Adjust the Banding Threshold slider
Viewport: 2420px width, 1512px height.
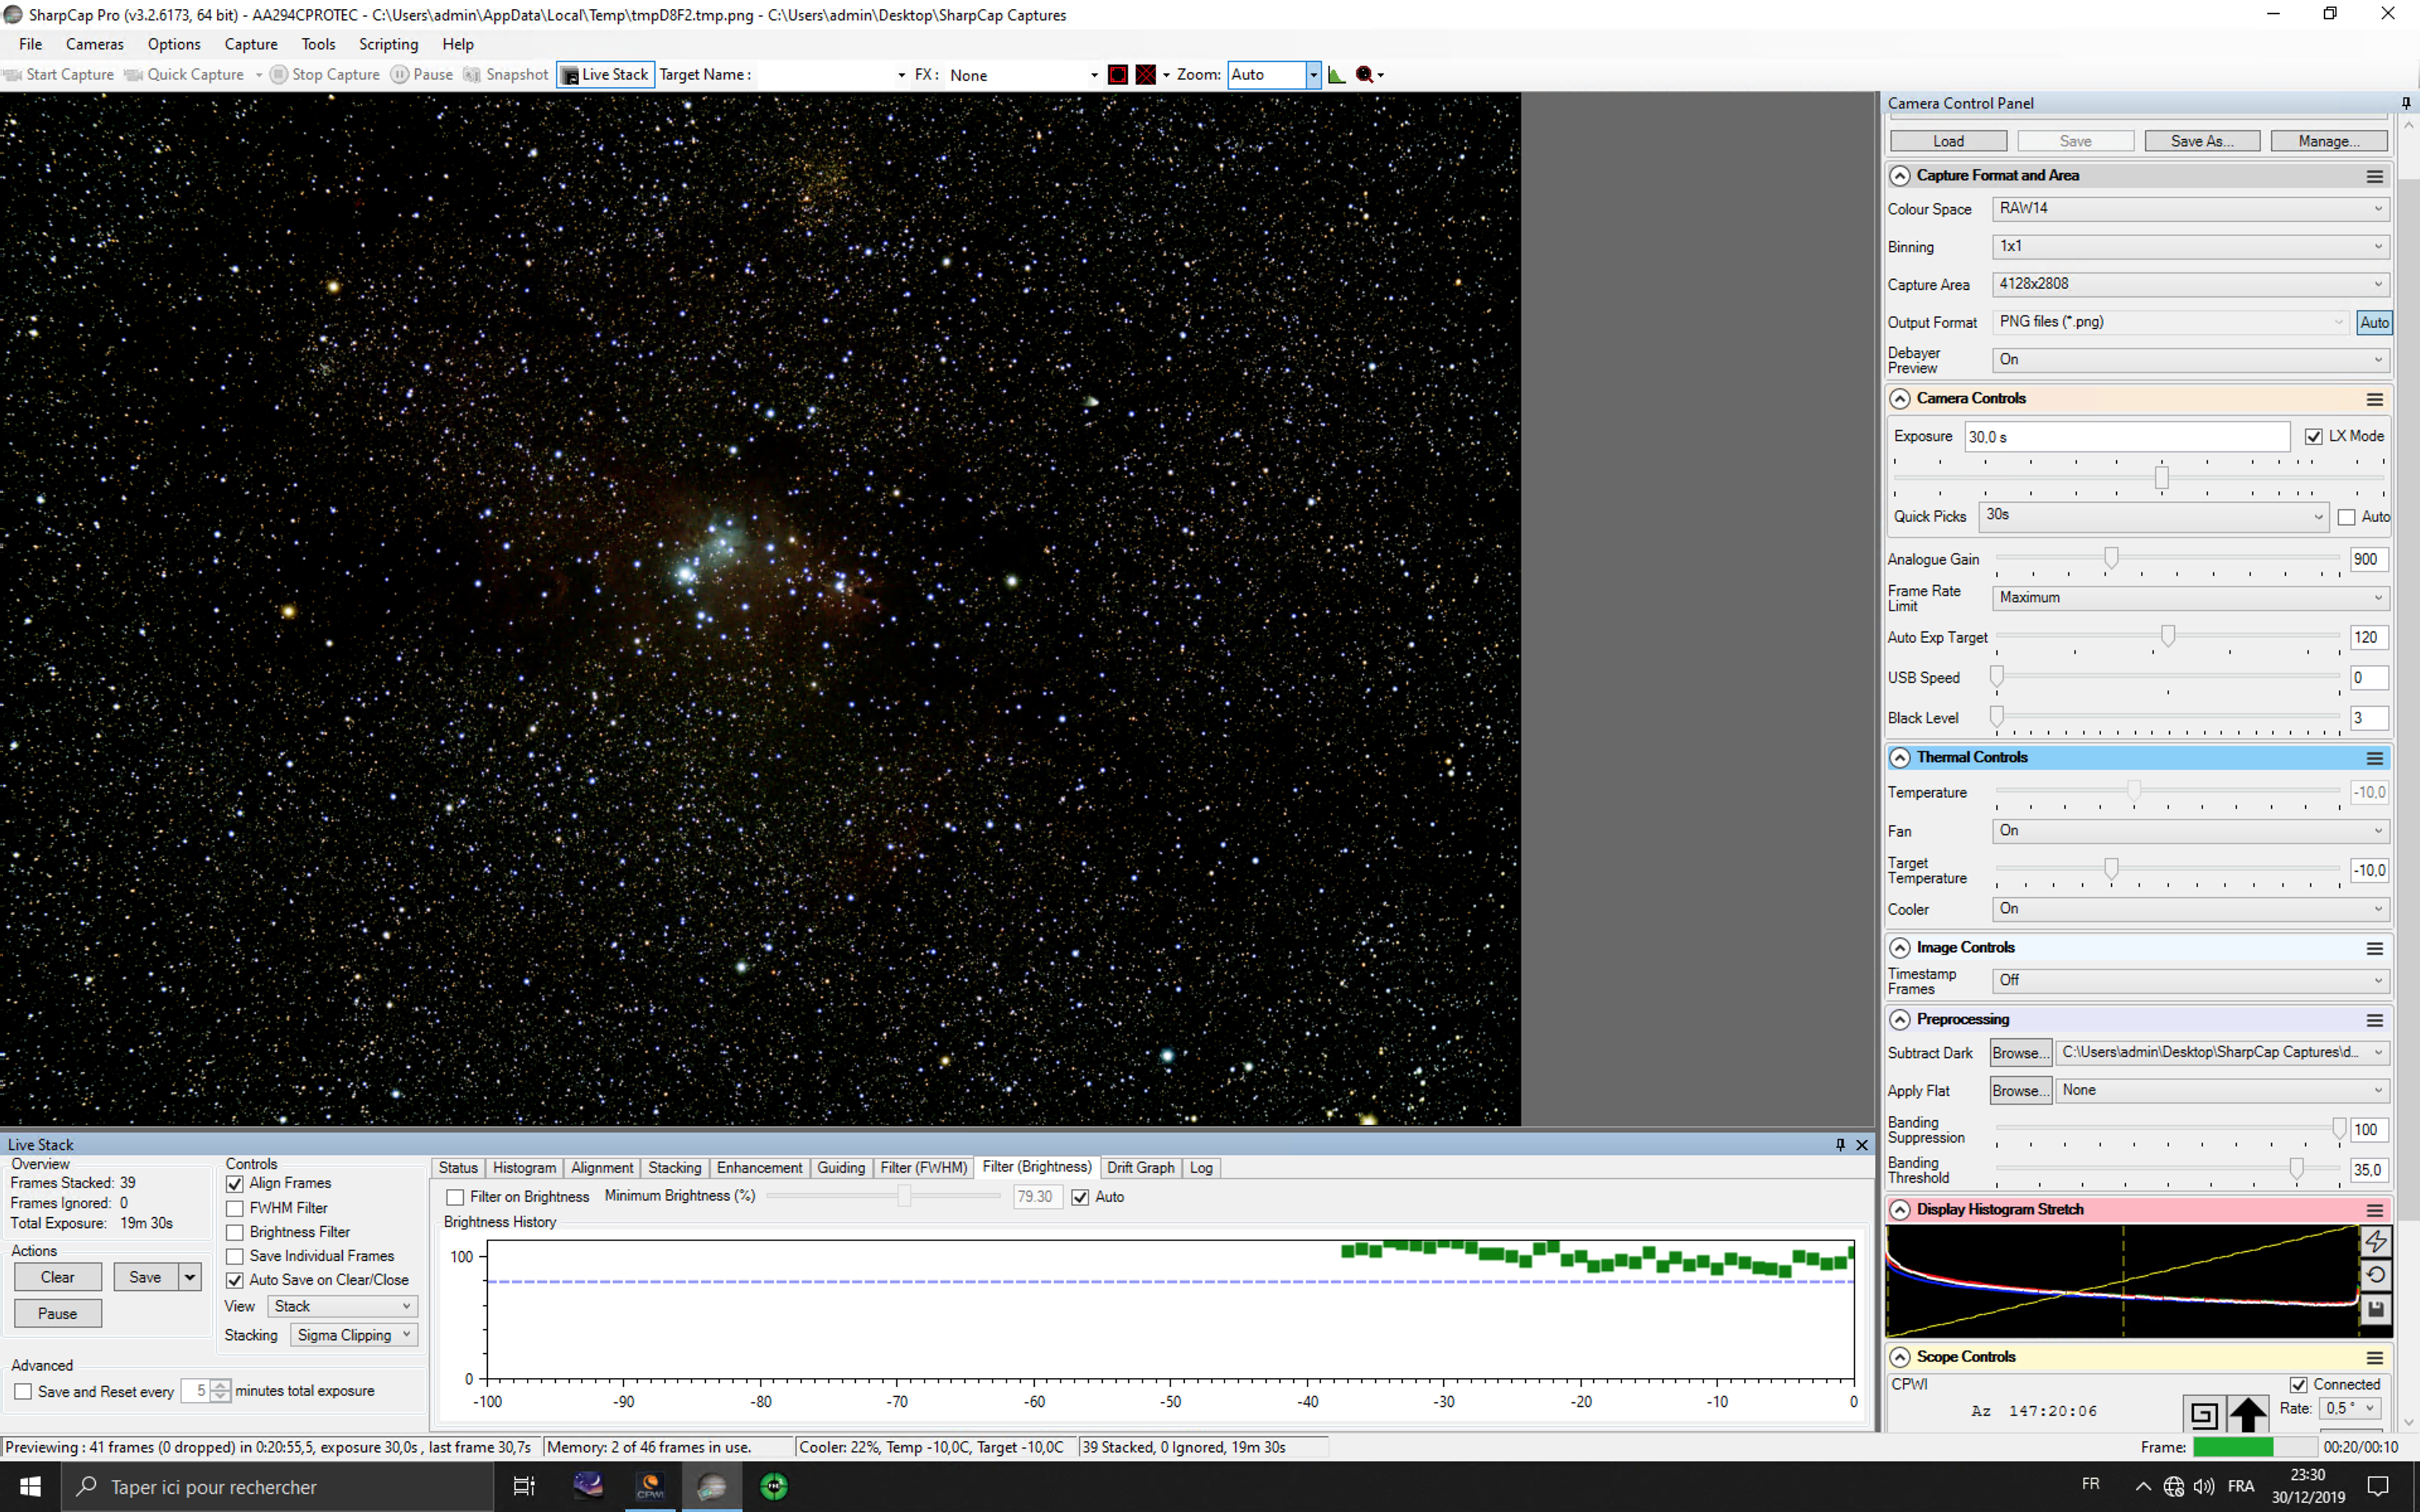(2296, 1169)
